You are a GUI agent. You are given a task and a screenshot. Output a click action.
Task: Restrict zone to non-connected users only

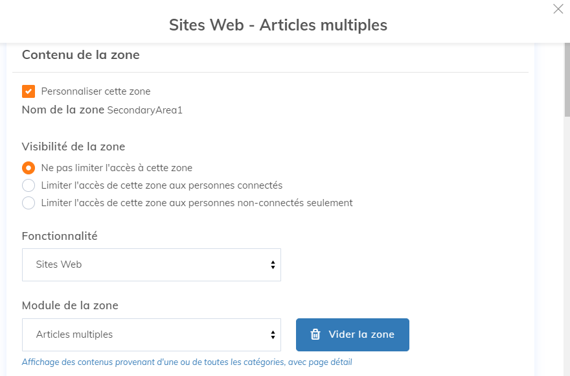tap(28, 202)
